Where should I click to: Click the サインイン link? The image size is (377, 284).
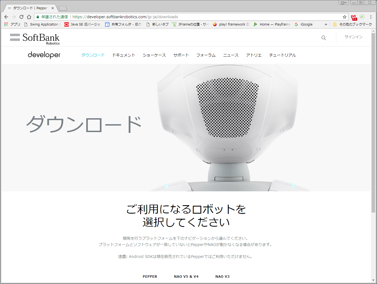point(353,37)
